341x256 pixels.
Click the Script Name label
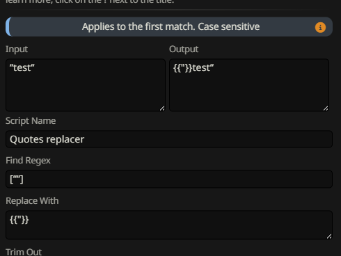click(31, 121)
